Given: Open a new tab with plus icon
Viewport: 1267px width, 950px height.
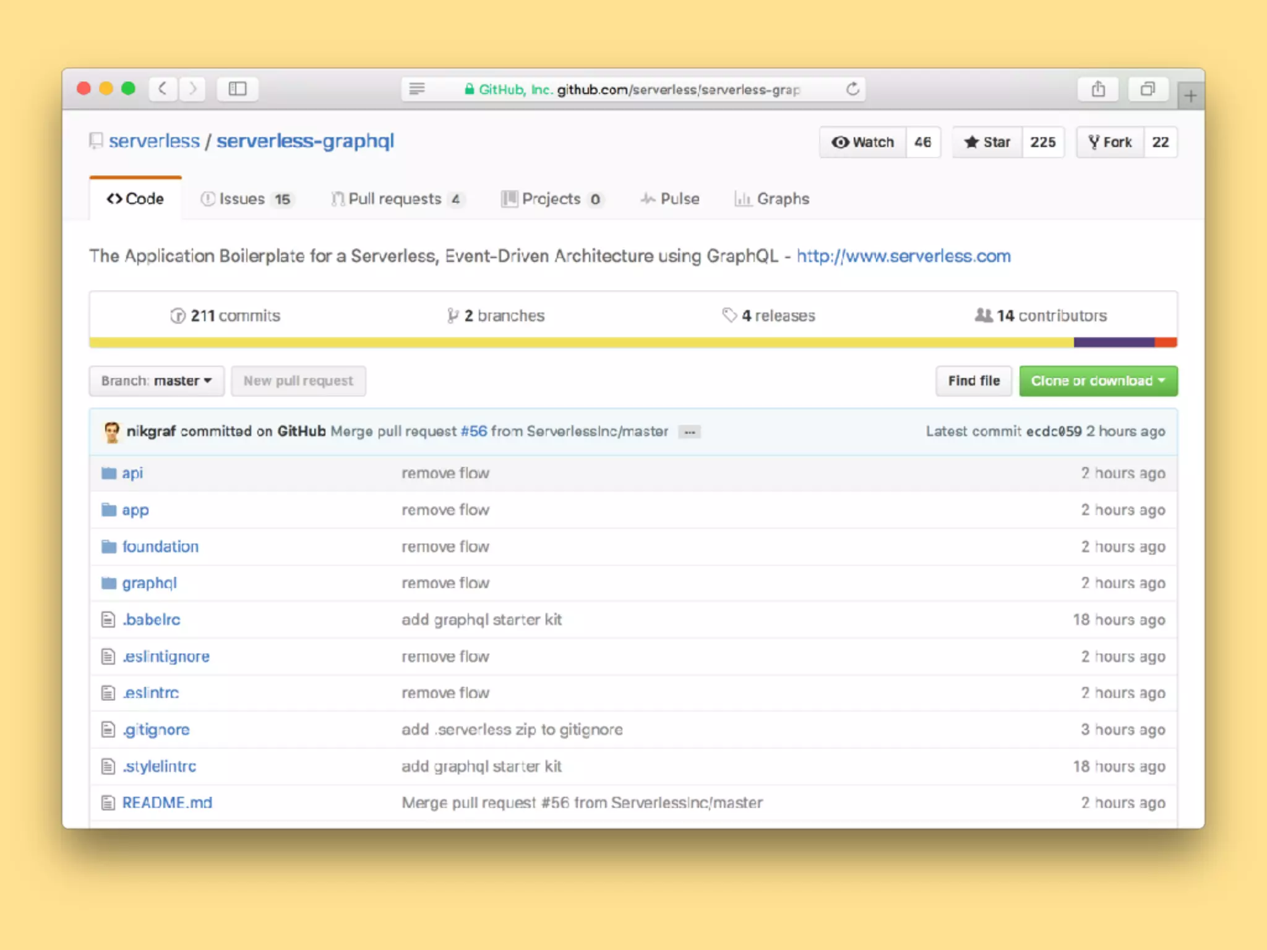Looking at the screenshot, I should (1190, 96).
